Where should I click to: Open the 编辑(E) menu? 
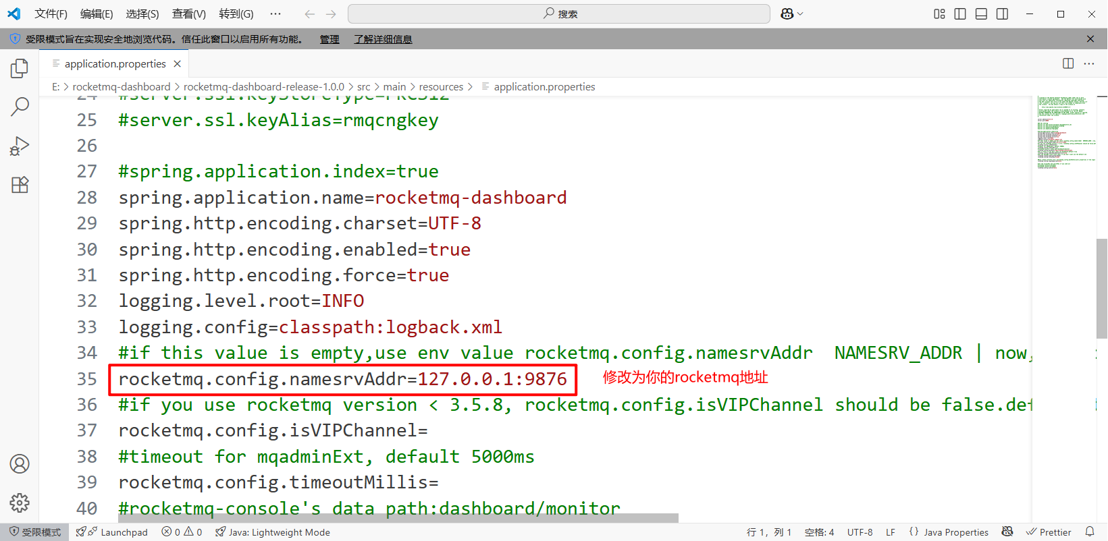(x=97, y=13)
